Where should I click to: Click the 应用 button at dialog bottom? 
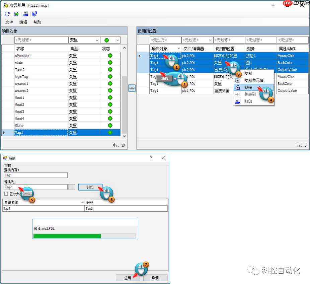tap(128, 278)
